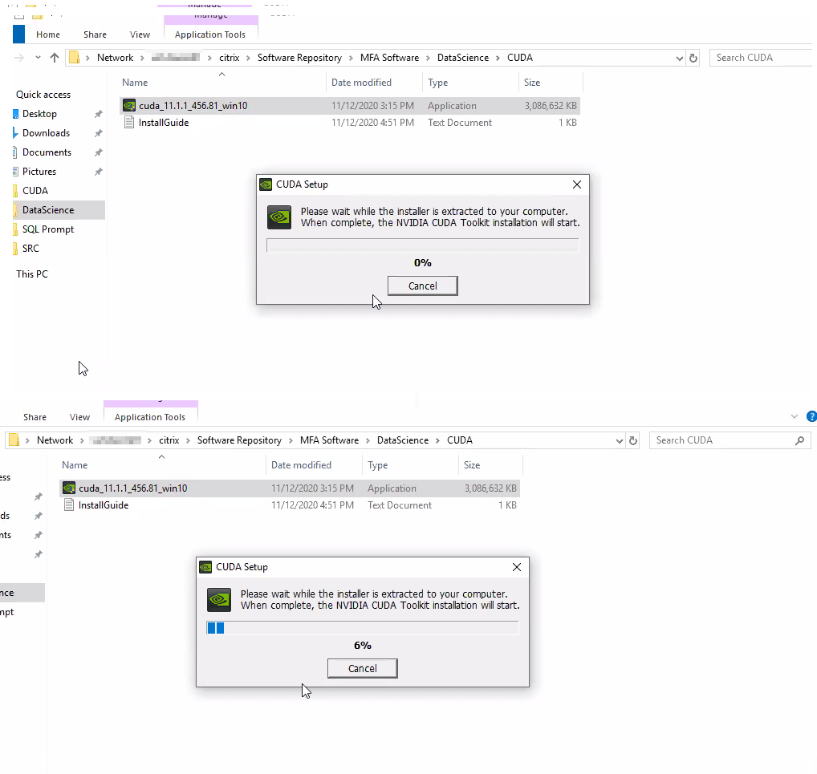Open Pictures in the Quick access list
817x774 pixels.
[x=39, y=172]
